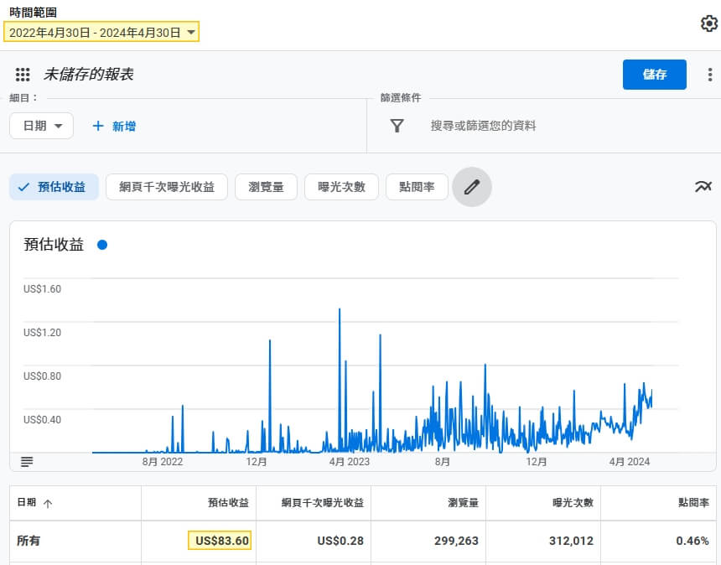Click the blue 預估收益 legend dot

pos(102,245)
